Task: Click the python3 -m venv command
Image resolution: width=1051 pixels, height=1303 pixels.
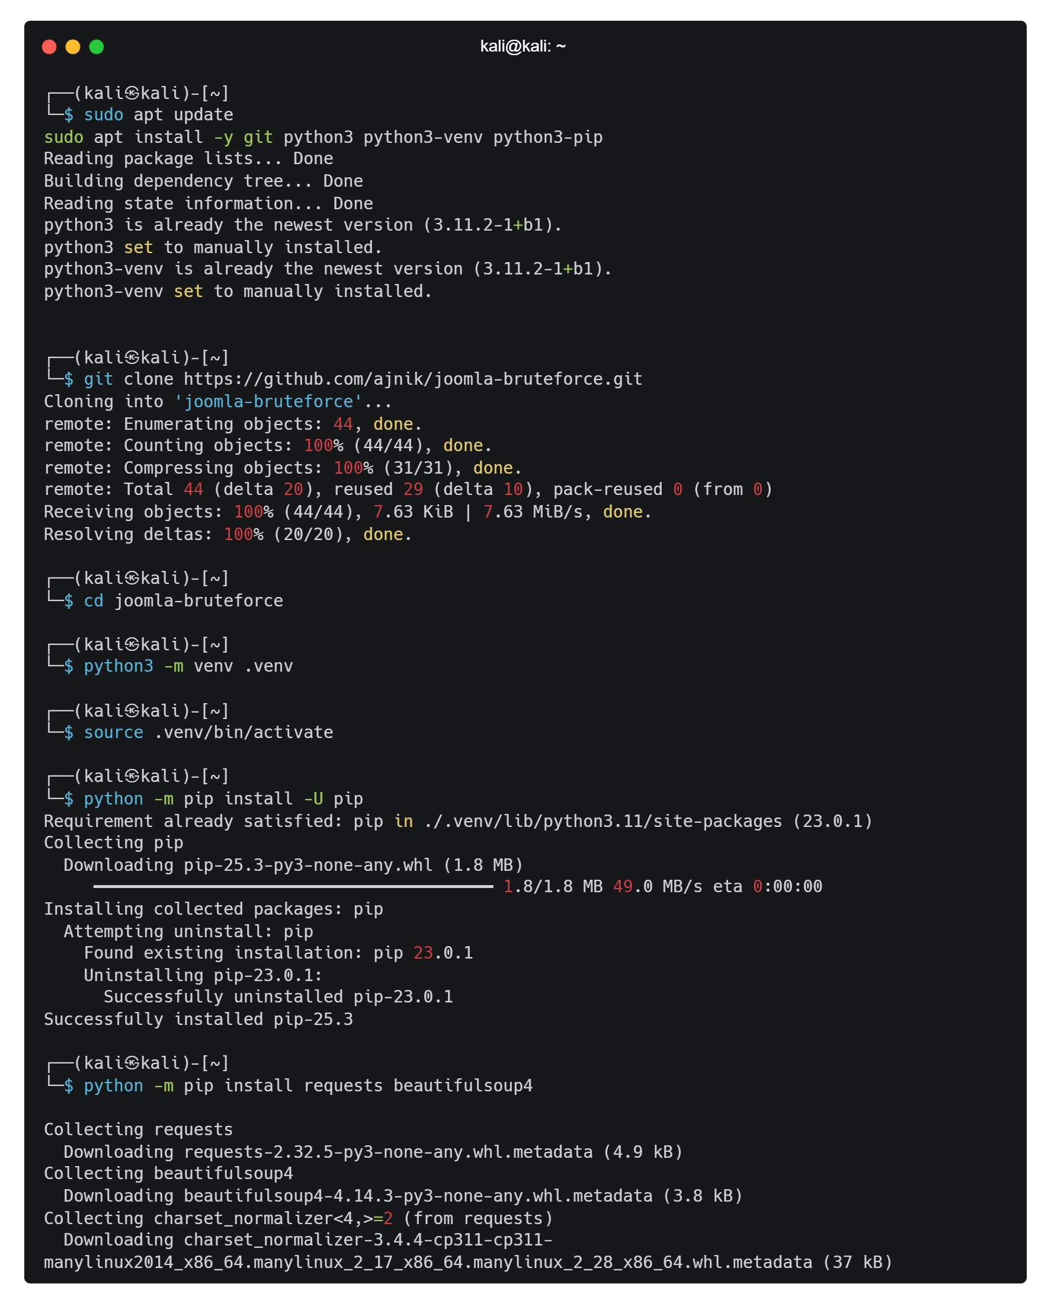Action: pos(188,666)
